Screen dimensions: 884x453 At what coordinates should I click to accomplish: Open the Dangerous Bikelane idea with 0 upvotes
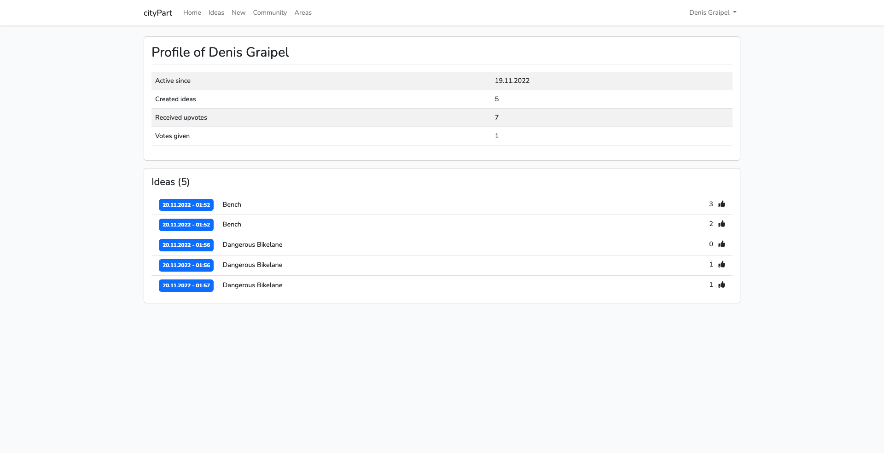click(x=252, y=244)
